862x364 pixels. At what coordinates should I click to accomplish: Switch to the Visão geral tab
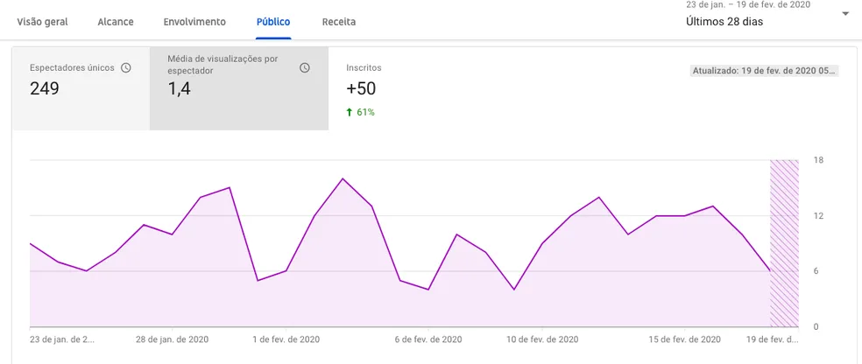coord(43,22)
